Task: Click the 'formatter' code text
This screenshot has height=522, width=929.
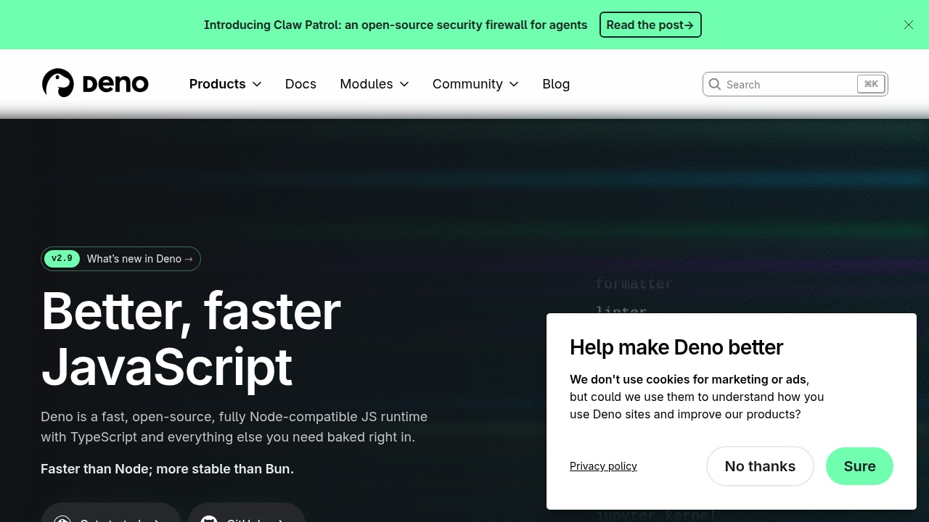Action: tap(634, 283)
